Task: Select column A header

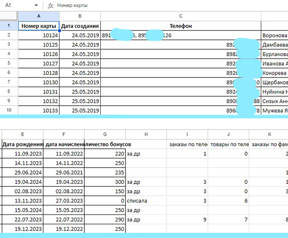Action: click(x=38, y=16)
